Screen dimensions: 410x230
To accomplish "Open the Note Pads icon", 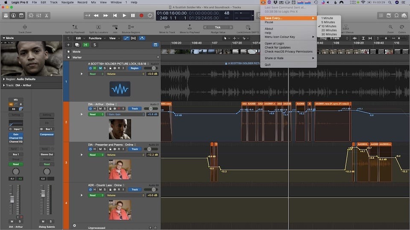I will pyautogui.click(x=389, y=16).
